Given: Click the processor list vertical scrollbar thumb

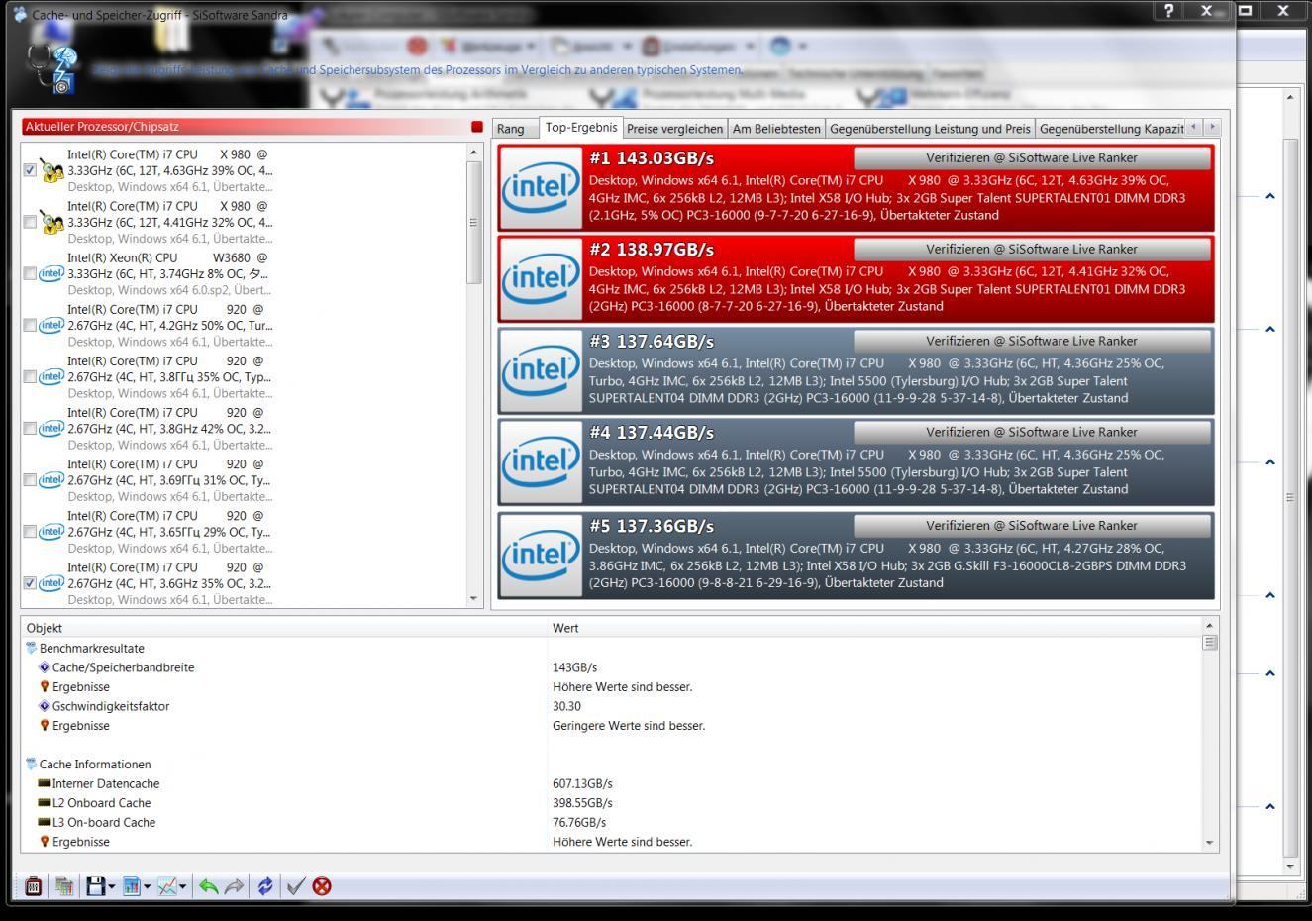Looking at the screenshot, I should click(x=473, y=222).
